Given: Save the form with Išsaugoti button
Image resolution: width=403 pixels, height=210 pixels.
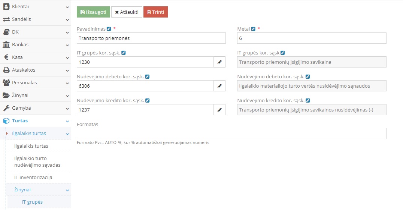Looking at the screenshot, I should [93, 12].
